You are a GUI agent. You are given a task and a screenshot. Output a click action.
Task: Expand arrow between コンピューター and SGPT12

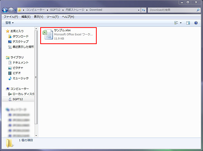pos(47,10)
